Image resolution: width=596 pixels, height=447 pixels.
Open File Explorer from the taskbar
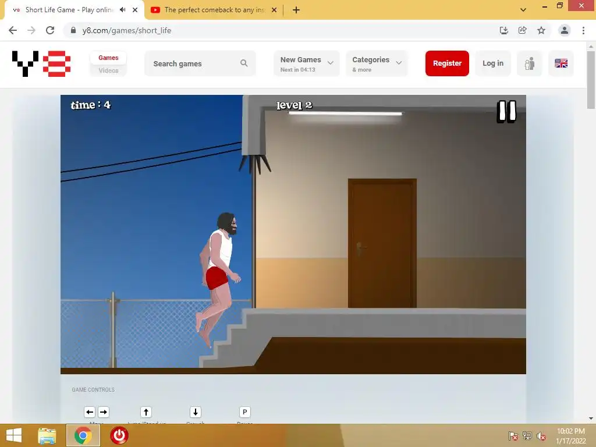pyautogui.click(x=47, y=435)
